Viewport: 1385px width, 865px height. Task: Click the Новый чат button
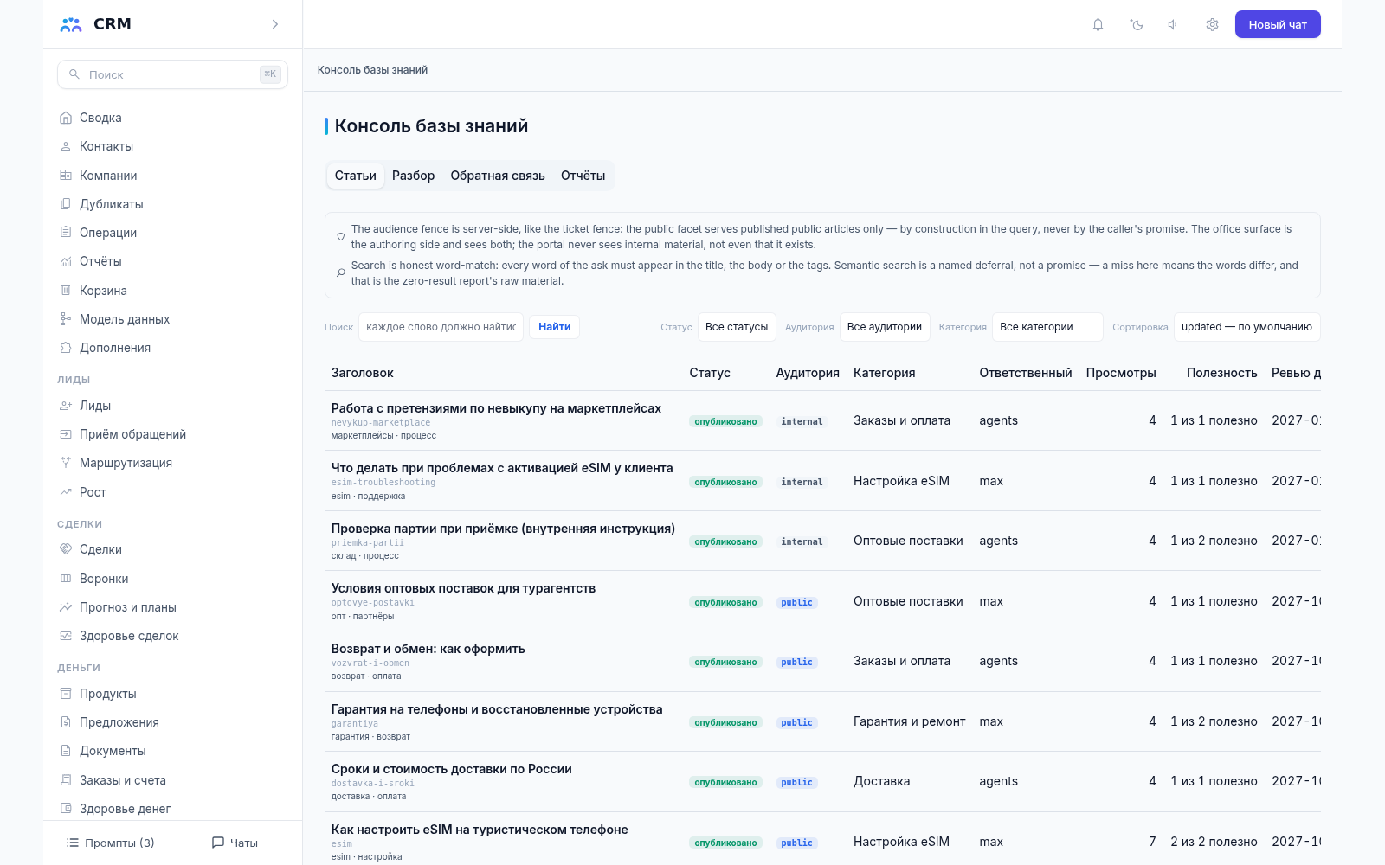pyautogui.click(x=1278, y=24)
